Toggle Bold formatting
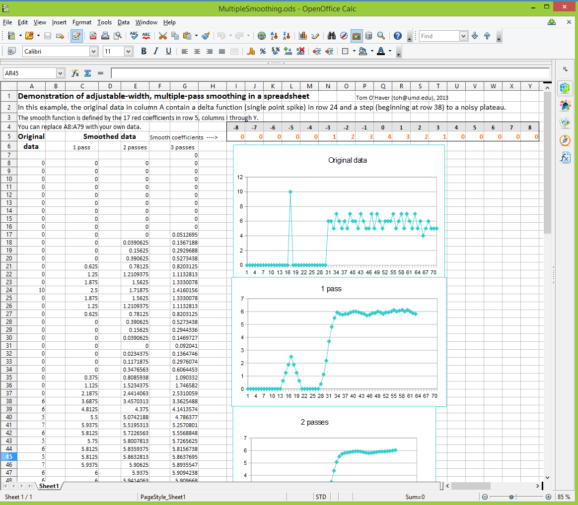This screenshot has height=505, width=578. pyautogui.click(x=144, y=51)
